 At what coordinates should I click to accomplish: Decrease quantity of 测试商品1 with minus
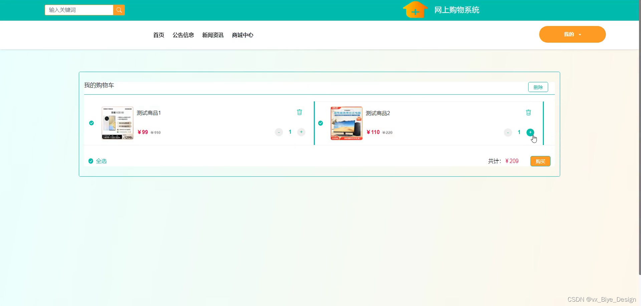(279, 132)
